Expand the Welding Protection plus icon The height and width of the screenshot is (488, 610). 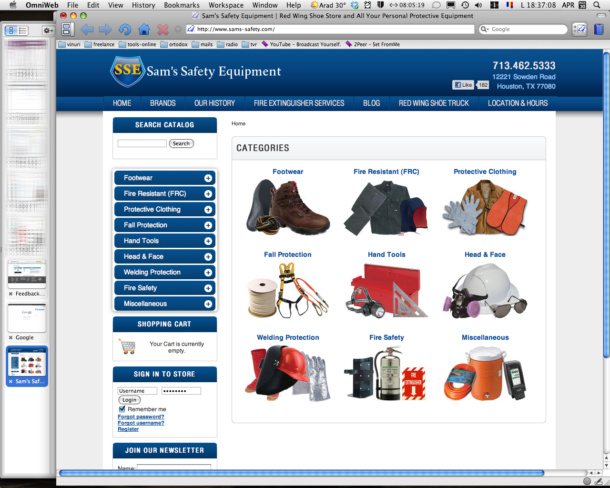tap(208, 273)
